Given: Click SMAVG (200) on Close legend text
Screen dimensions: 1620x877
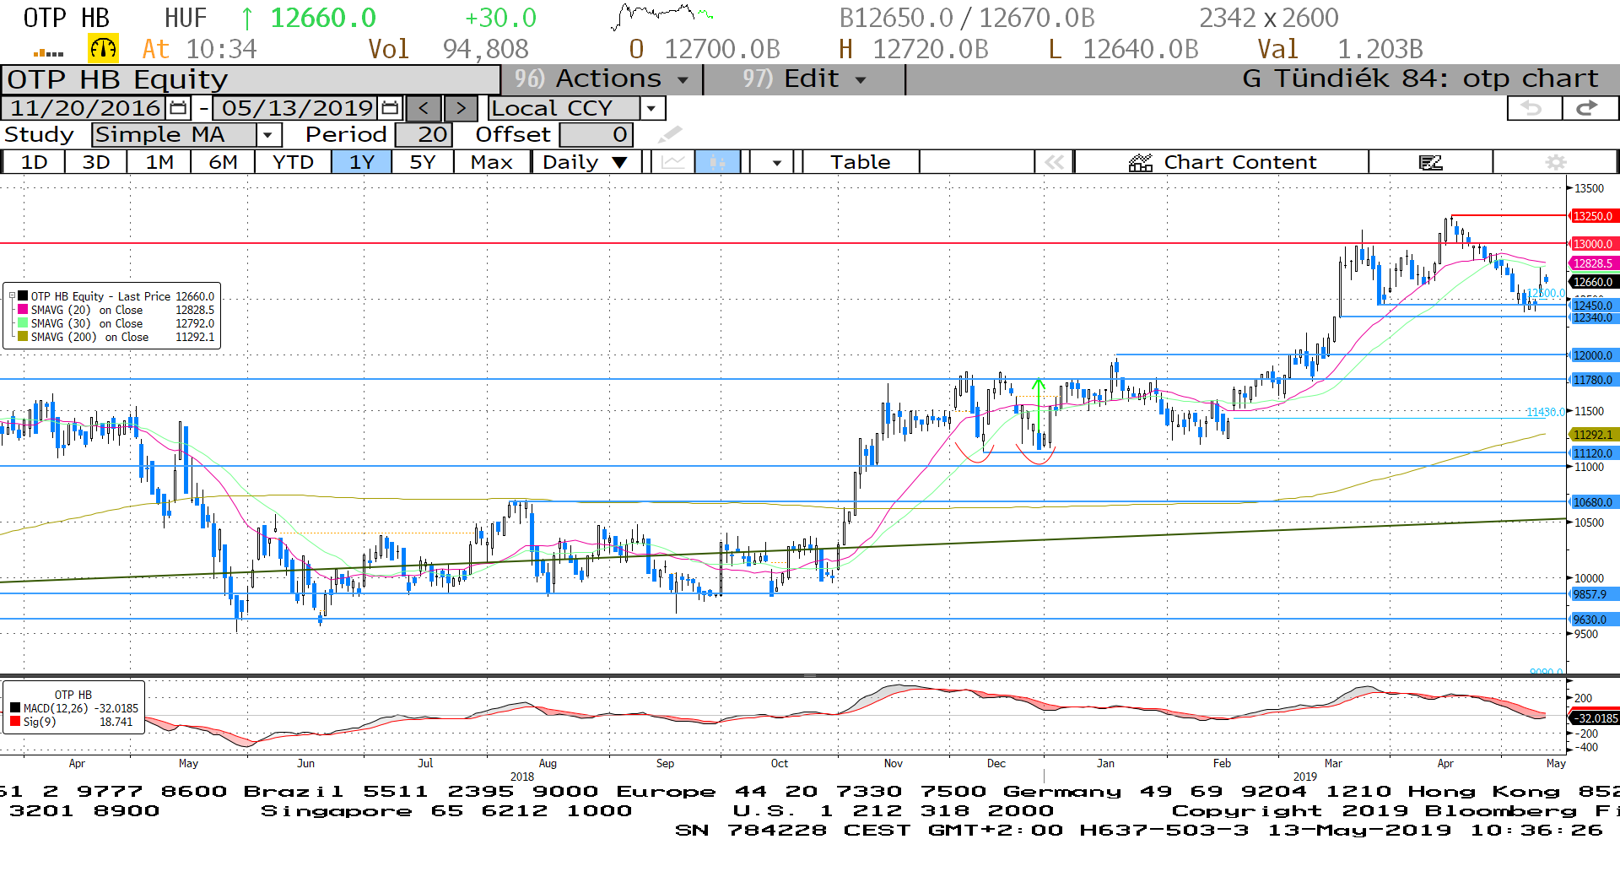Looking at the screenshot, I should pos(89,337).
